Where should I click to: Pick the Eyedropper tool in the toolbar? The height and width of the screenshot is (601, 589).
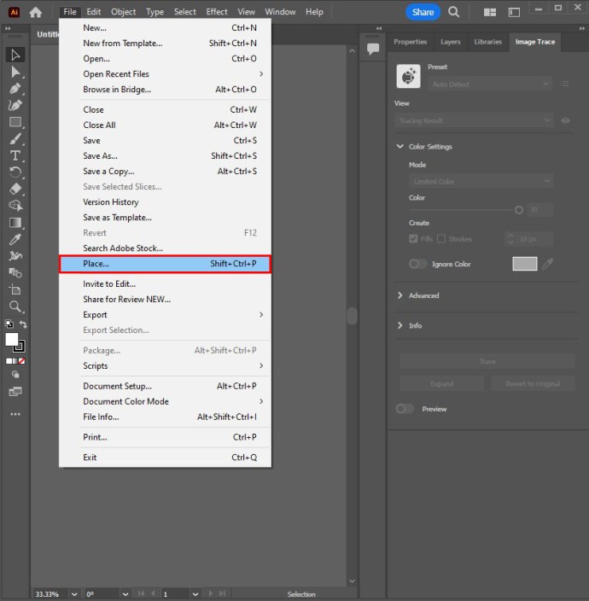tap(15, 239)
